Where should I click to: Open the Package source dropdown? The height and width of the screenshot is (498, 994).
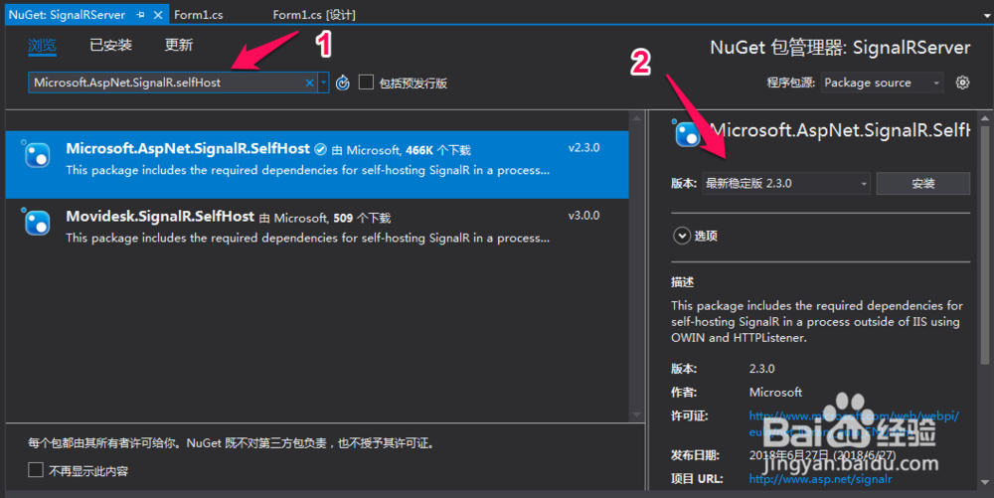tap(882, 83)
